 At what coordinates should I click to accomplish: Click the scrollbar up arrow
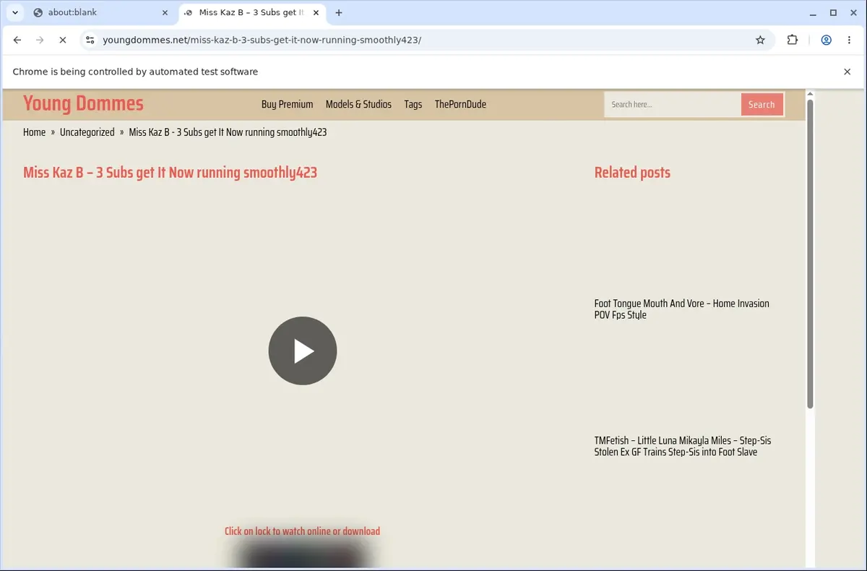coord(810,94)
